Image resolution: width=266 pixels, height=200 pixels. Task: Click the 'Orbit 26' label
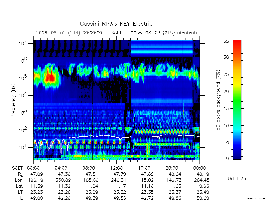pos(237,178)
